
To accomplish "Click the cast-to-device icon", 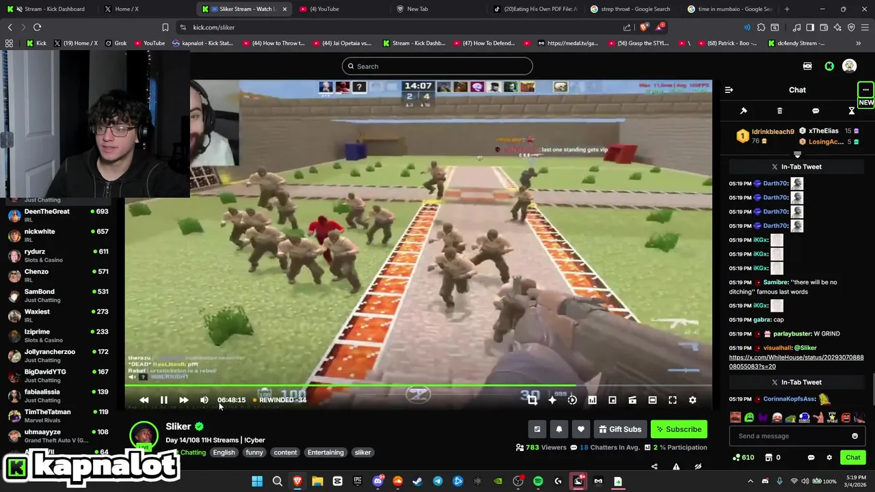I will 632,400.
